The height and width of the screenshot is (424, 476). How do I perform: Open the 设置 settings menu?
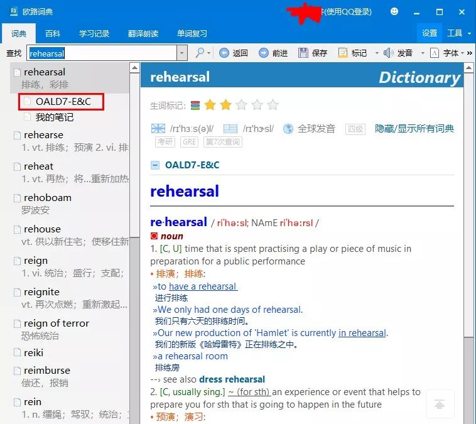point(430,33)
